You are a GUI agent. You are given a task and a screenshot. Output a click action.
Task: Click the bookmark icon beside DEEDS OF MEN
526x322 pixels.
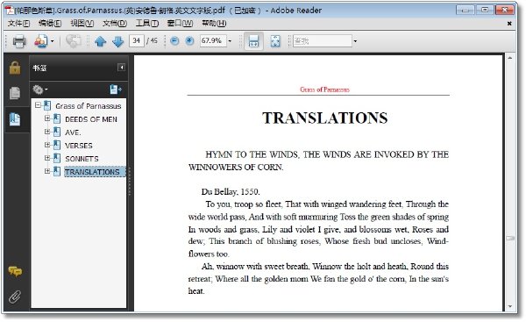[57, 118]
